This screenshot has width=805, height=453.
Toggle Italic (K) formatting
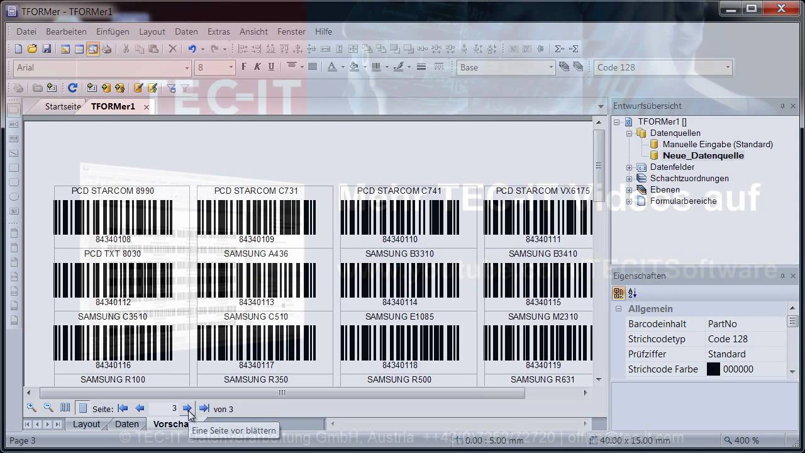258,67
